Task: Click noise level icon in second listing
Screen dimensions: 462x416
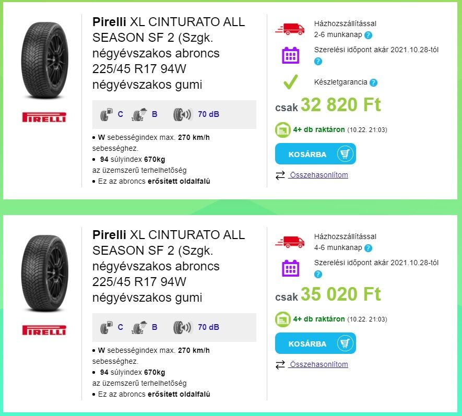Action: click(x=183, y=327)
